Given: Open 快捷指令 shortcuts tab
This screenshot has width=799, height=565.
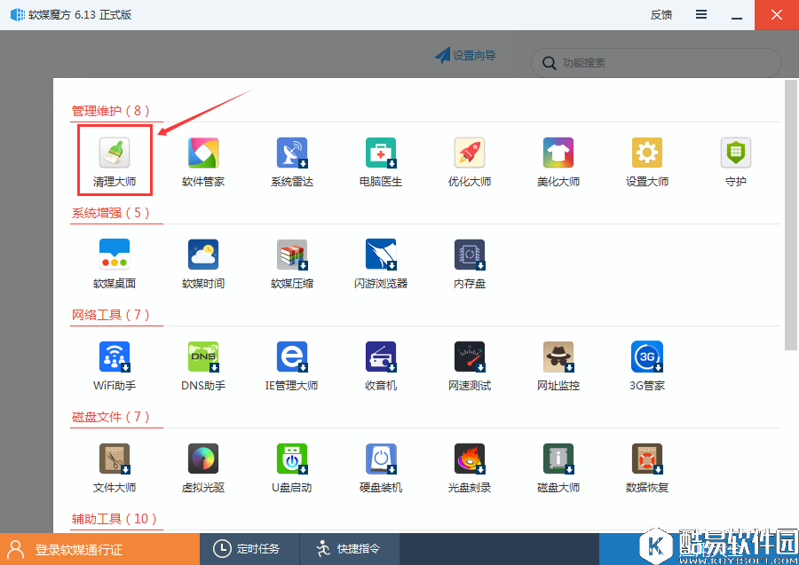Looking at the screenshot, I should click(x=349, y=549).
